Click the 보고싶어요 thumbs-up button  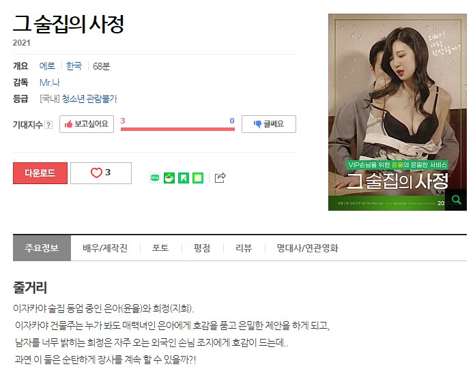tap(87, 124)
